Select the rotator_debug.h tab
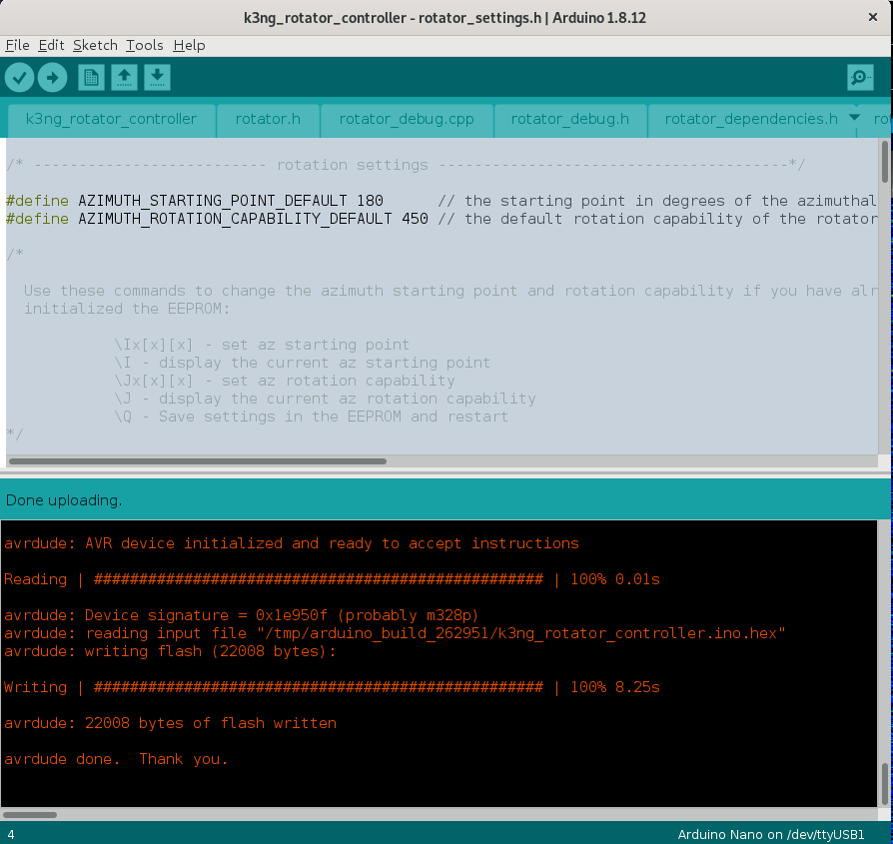This screenshot has width=893, height=844. coord(569,119)
